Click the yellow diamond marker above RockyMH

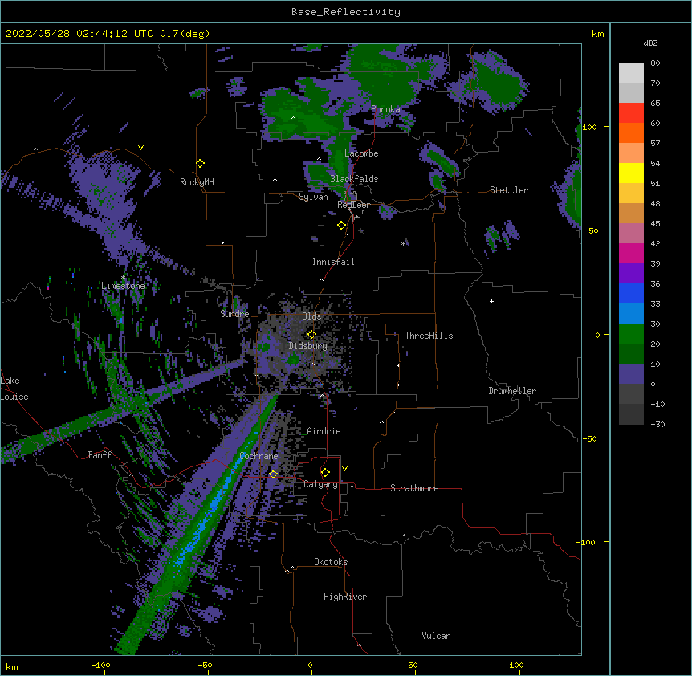pos(201,164)
